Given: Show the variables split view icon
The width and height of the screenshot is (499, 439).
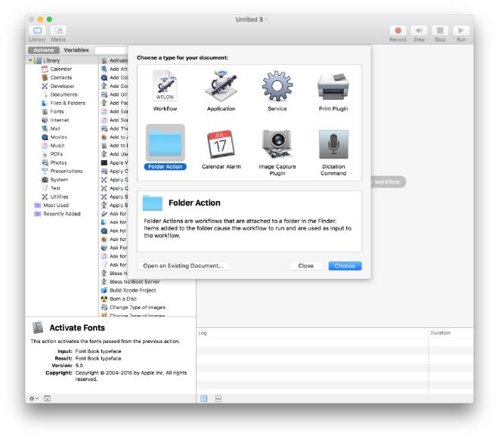Looking at the screenshot, I should coord(219,399).
